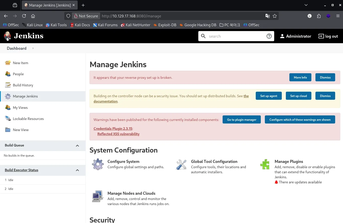Viewport: 343px width, 223px height.
Task: Click the translate page icon
Action: (268, 16)
